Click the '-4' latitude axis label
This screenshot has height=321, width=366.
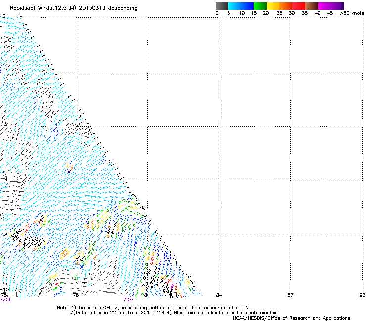[4, 125]
